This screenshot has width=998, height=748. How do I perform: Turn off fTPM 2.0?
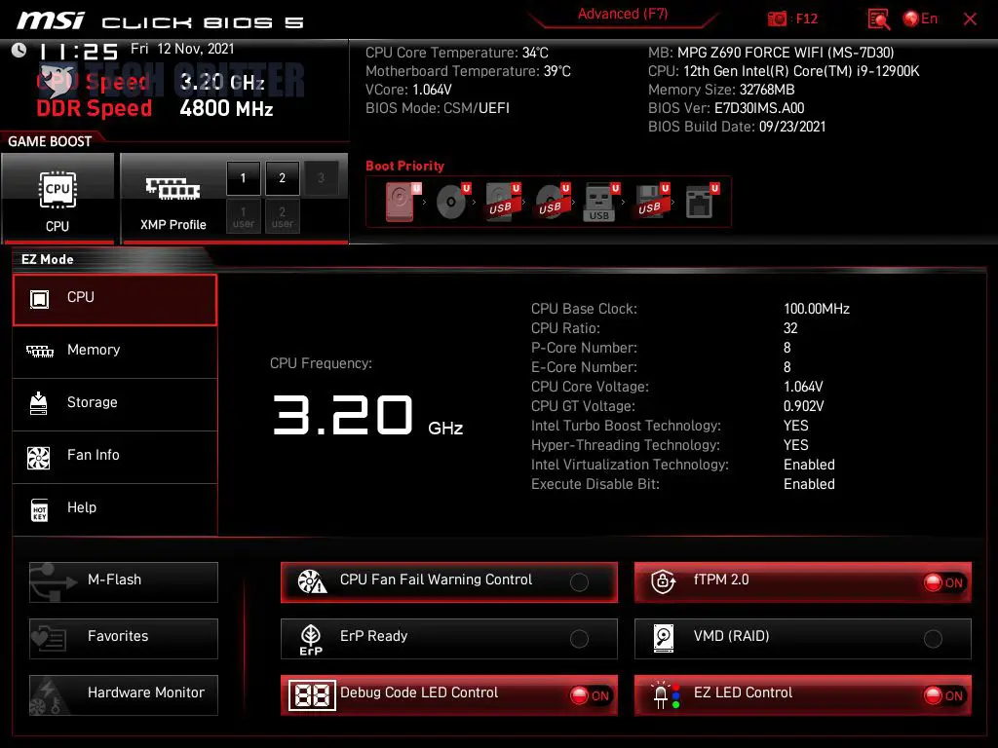click(x=803, y=581)
